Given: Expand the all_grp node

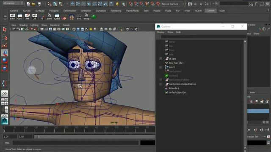Looking at the screenshot, I should click(x=161, y=59).
